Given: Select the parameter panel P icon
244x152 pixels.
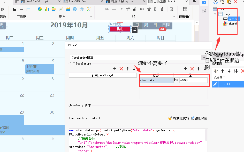Looking at the screenshot, I should [3, 10].
